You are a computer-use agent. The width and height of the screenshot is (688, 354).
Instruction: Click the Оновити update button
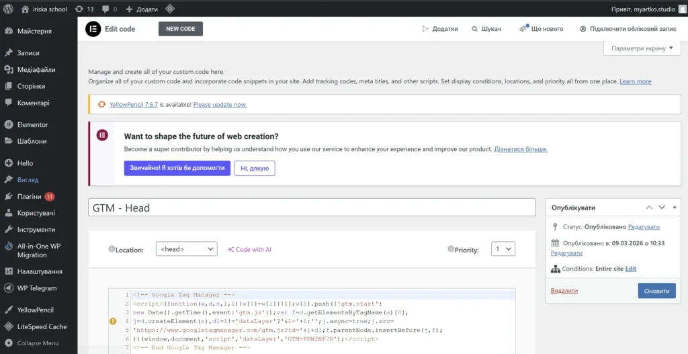656,291
